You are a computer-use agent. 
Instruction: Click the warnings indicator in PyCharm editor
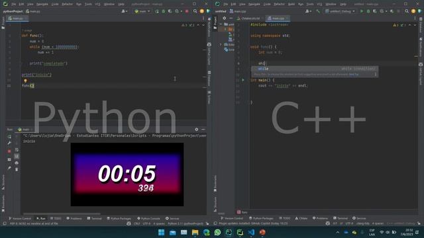(188, 25)
